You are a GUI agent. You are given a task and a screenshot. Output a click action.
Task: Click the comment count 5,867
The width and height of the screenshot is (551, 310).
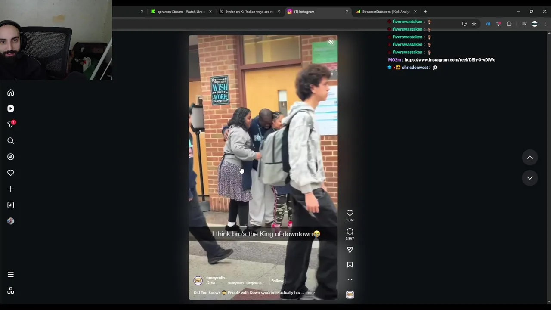350,239
